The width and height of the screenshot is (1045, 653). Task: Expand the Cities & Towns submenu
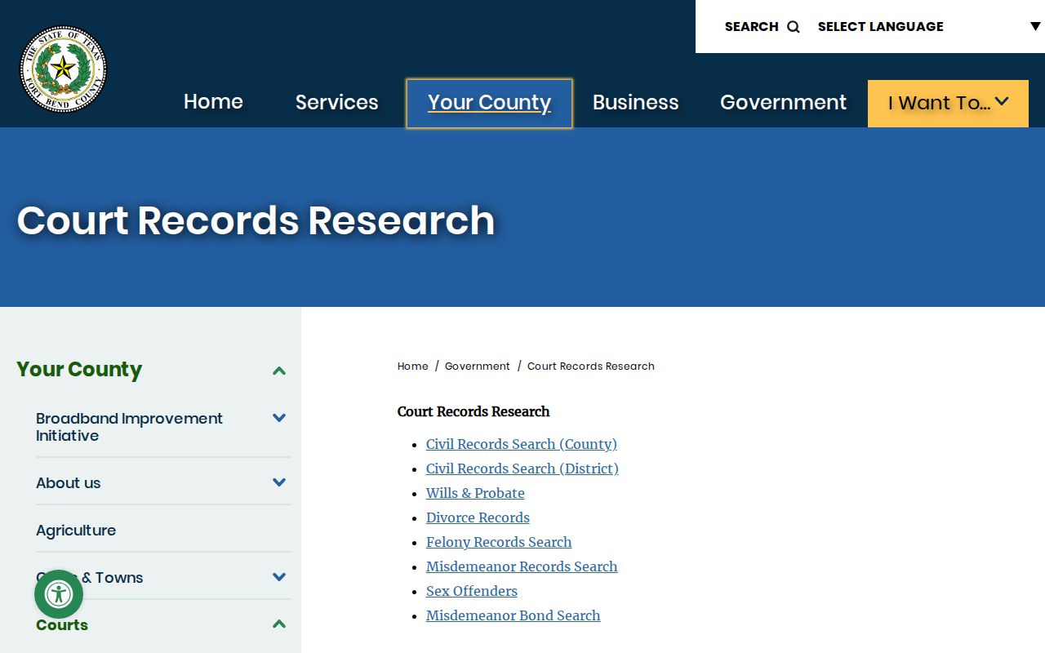(279, 577)
